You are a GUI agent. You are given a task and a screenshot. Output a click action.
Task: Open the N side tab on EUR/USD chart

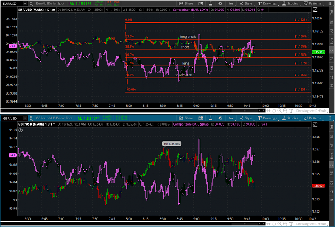point(332,85)
